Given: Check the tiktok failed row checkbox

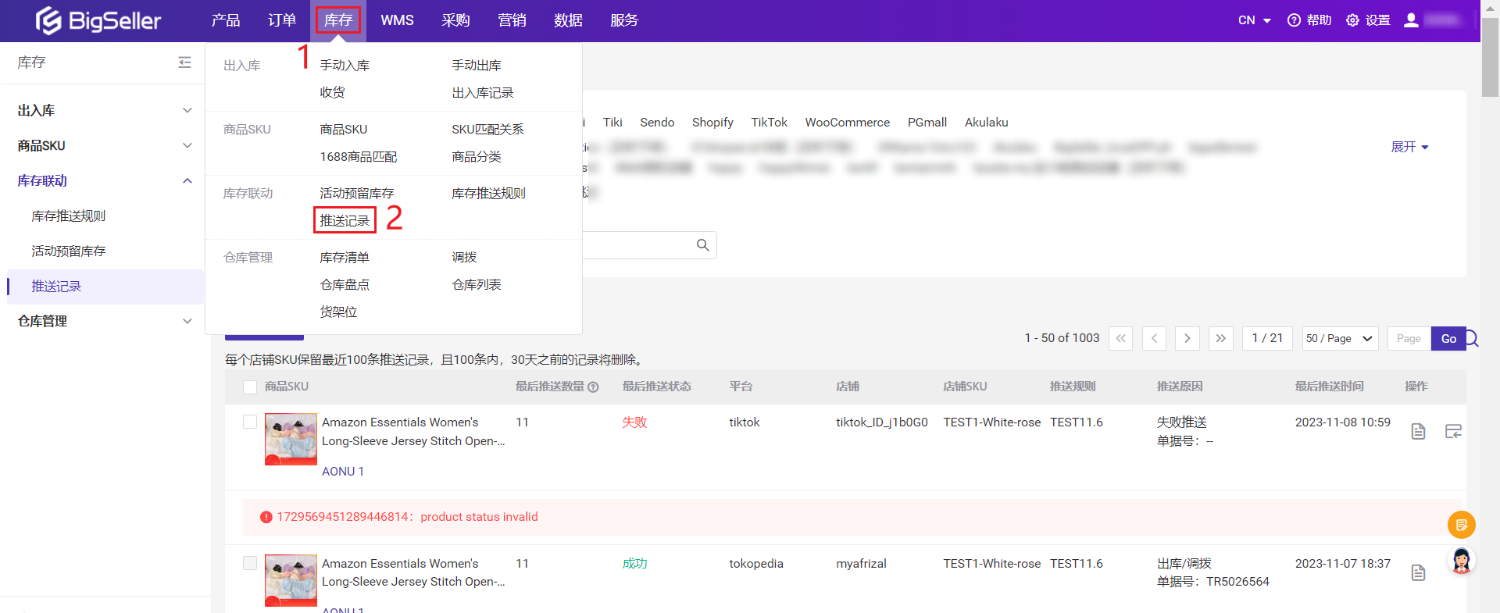Looking at the screenshot, I should [x=250, y=422].
